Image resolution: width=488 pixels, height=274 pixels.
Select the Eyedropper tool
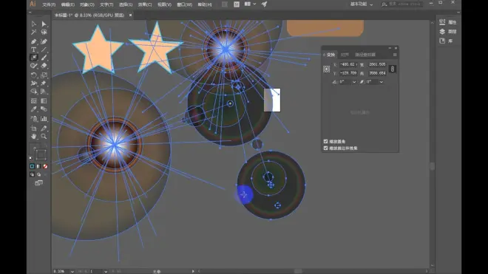[33, 109]
